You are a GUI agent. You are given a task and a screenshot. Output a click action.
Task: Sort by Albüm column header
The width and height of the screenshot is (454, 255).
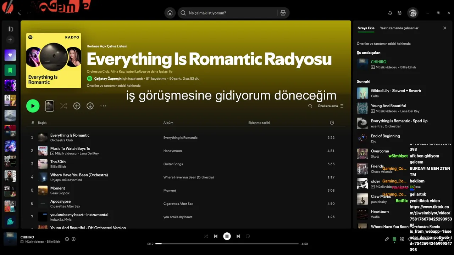click(x=168, y=123)
